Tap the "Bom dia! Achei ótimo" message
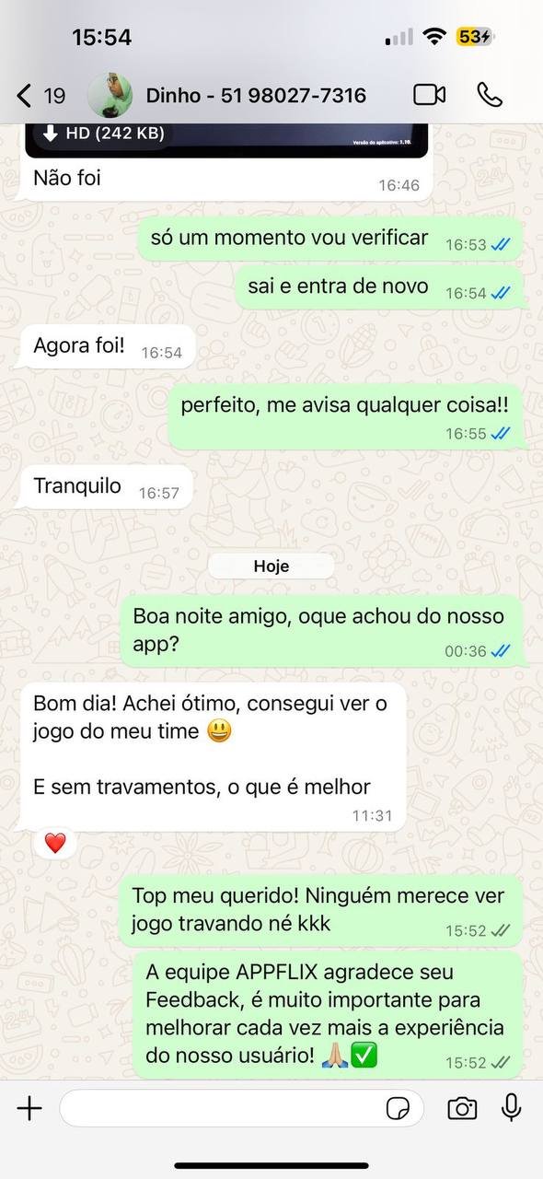This screenshot has width=543, height=1179. click(213, 756)
